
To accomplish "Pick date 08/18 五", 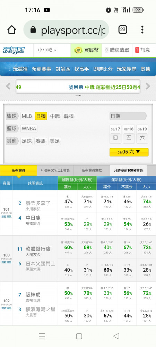I will tap(129, 134).
